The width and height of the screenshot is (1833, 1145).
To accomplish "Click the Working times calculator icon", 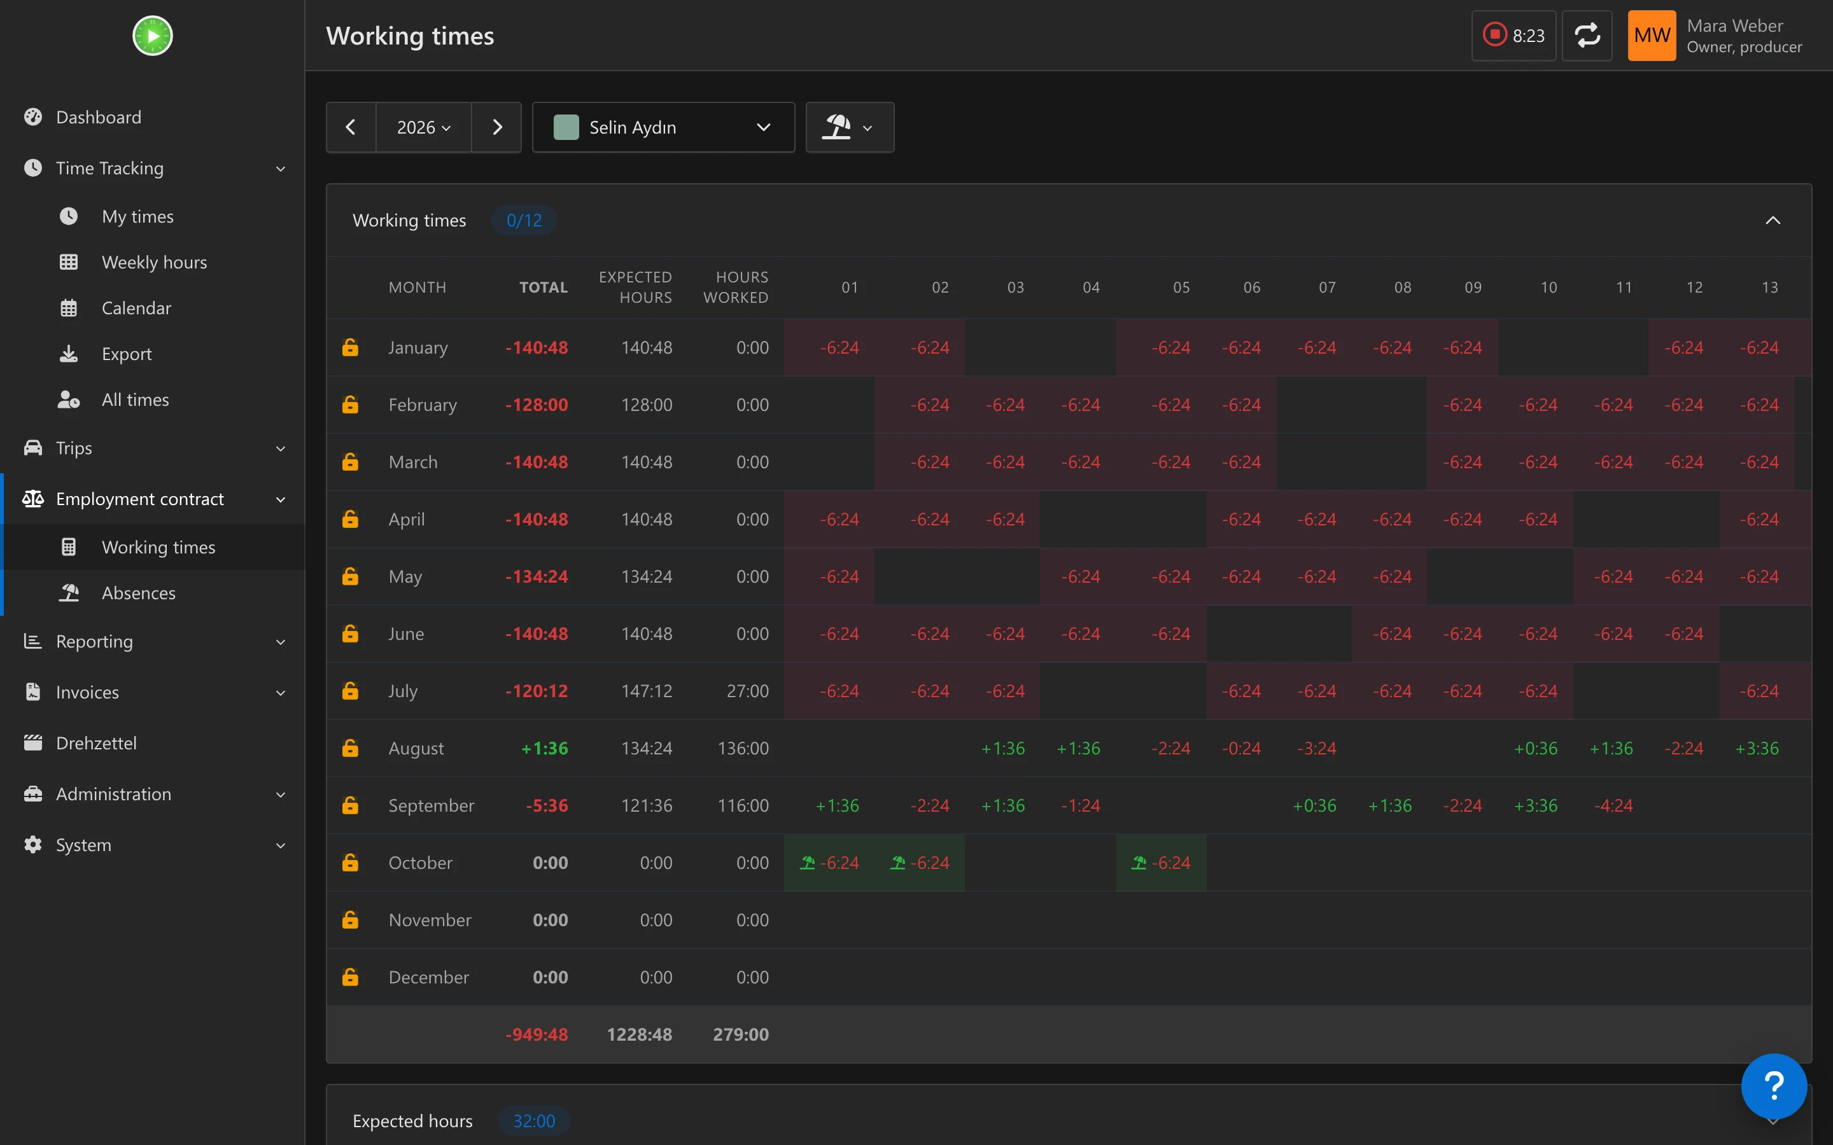I will coord(69,547).
